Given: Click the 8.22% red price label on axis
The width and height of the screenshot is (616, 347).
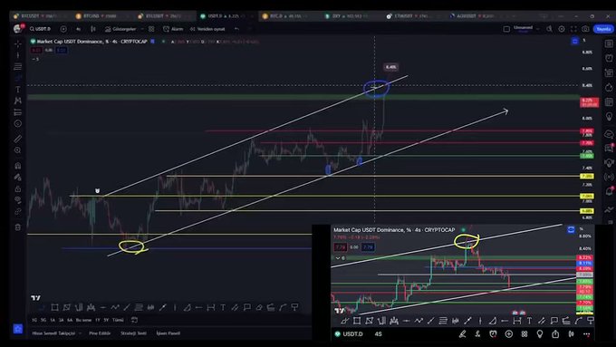Looking at the screenshot, I should (x=590, y=102).
